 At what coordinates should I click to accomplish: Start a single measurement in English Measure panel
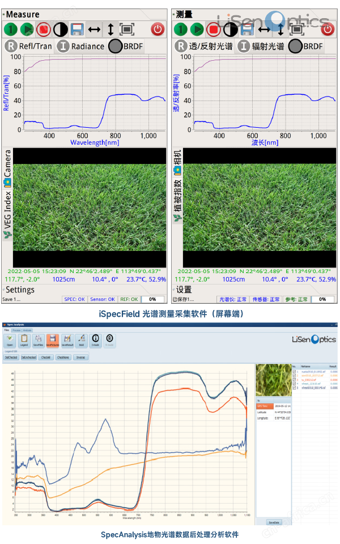[10, 30]
